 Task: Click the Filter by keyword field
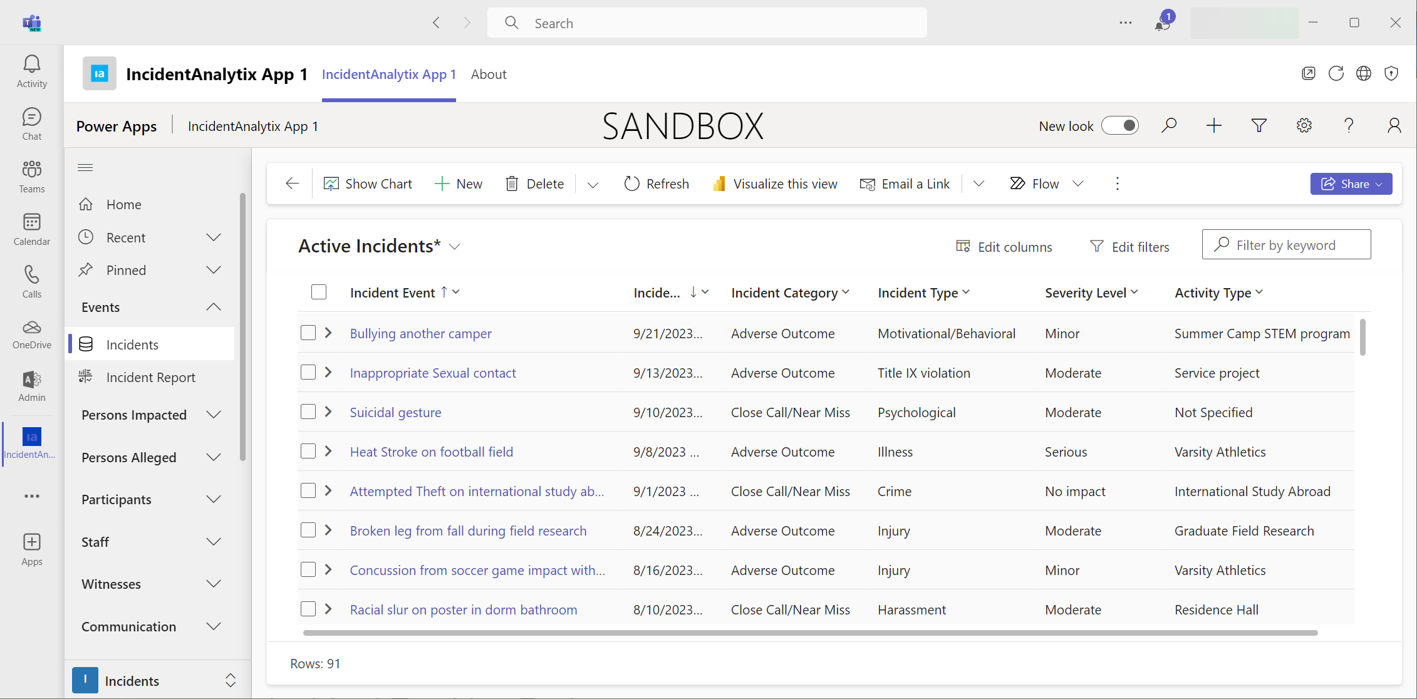point(1286,245)
